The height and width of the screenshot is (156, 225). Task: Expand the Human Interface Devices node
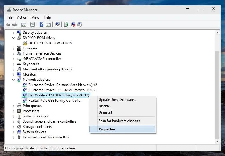click(x=14, y=54)
